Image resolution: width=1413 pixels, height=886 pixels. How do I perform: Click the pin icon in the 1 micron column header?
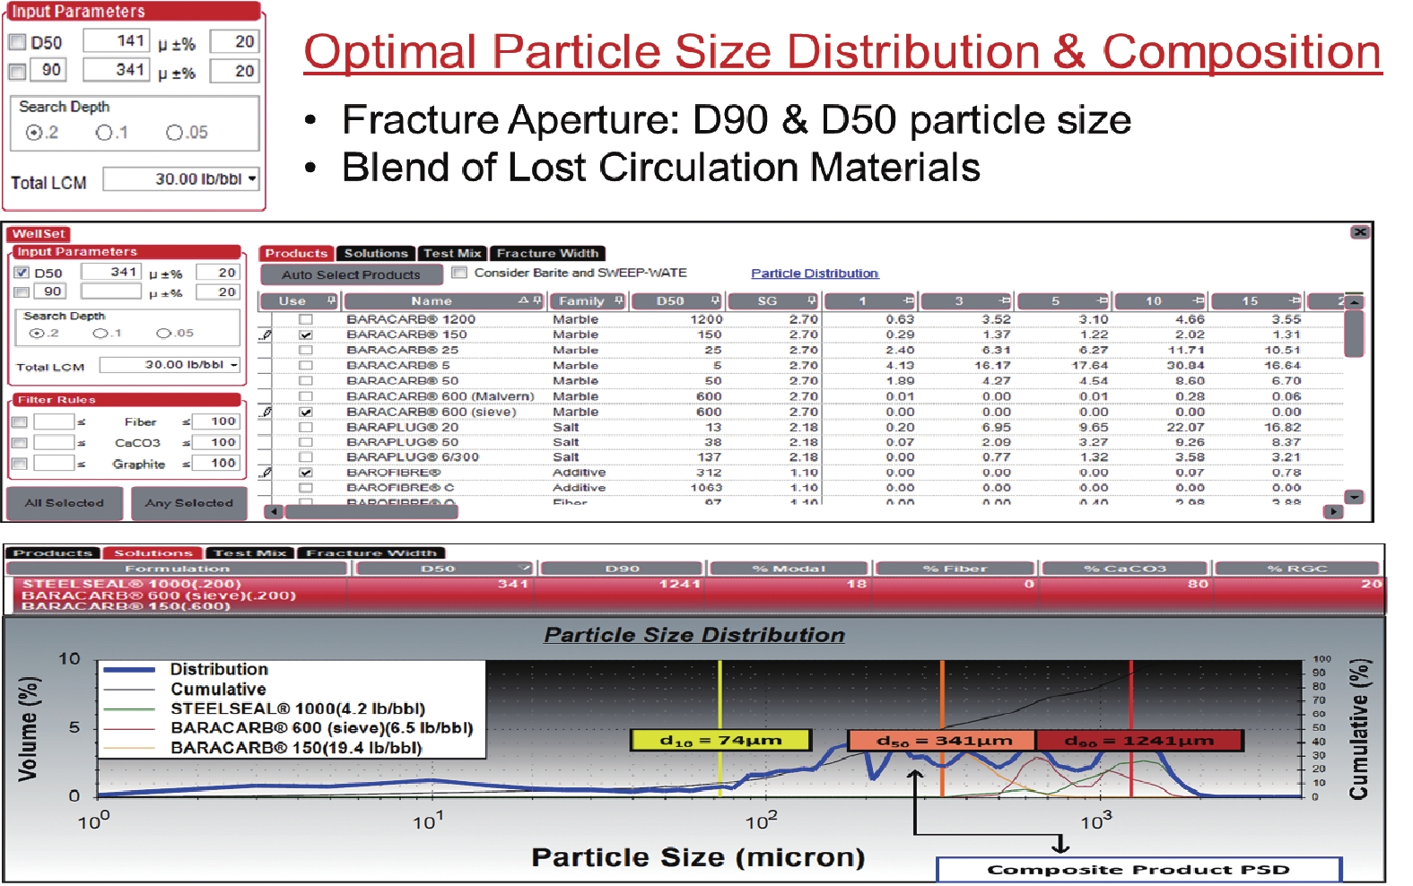[x=908, y=300]
